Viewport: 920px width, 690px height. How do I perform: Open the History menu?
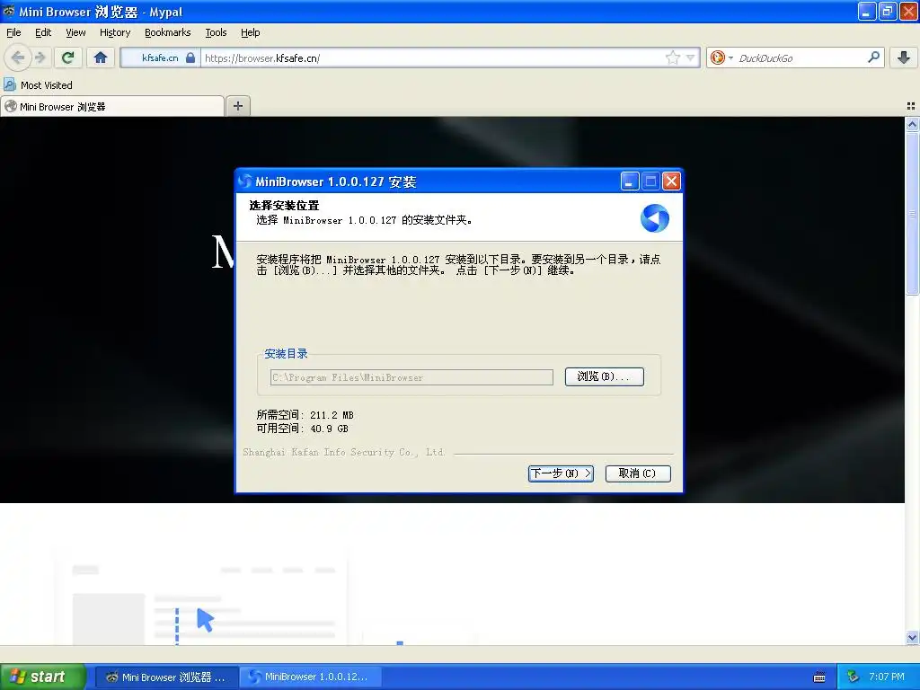[115, 32]
